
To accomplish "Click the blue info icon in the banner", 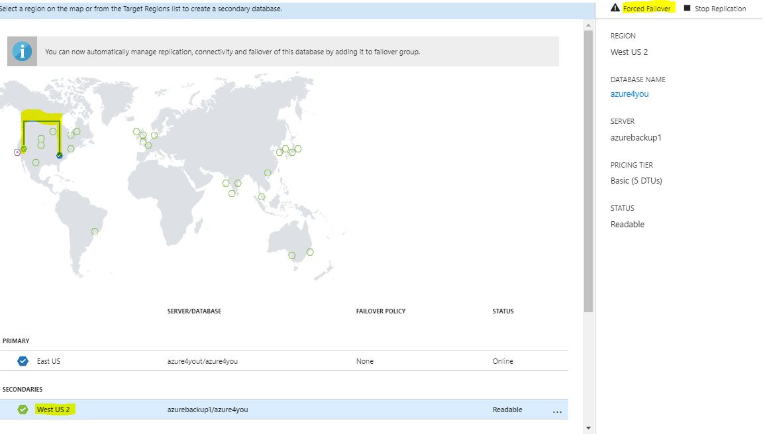I will click(x=22, y=51).
